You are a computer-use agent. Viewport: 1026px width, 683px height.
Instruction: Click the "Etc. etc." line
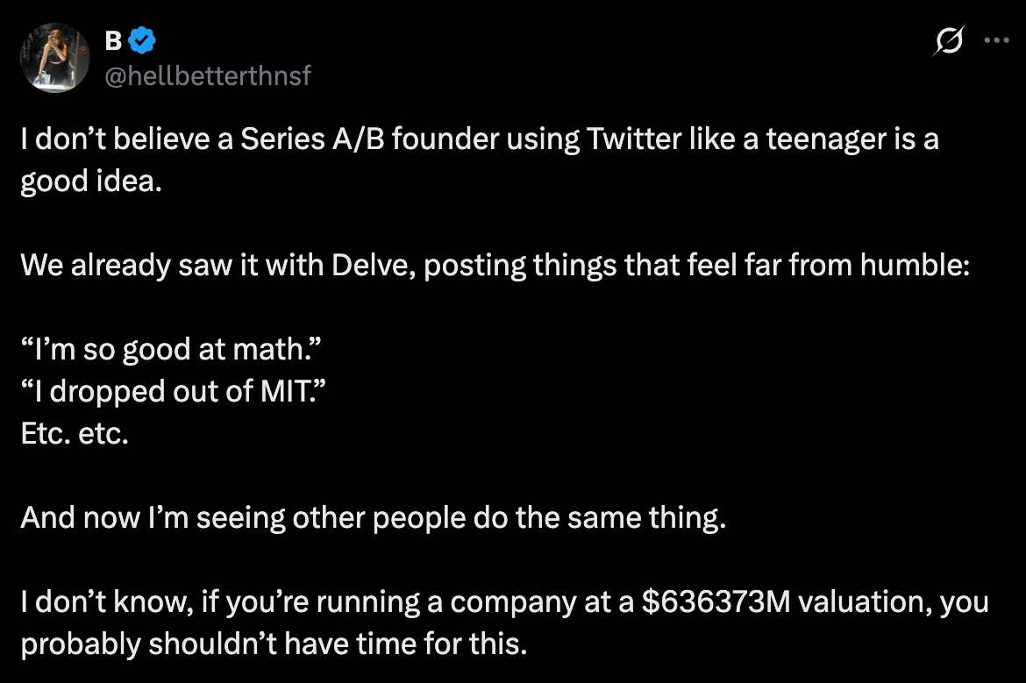coord(75,433)
